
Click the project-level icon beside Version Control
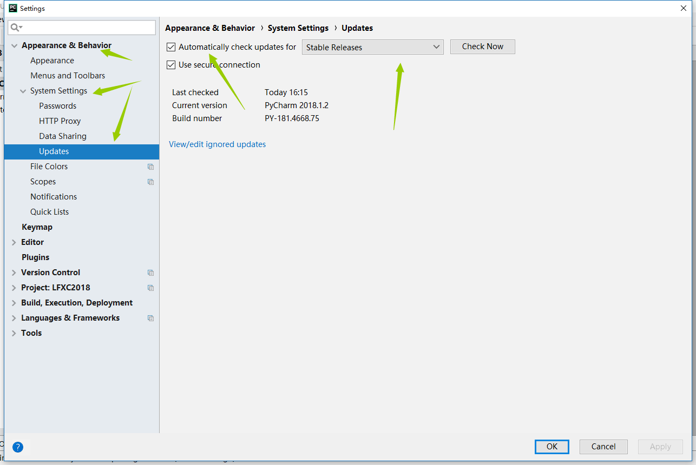coord(150,273)
